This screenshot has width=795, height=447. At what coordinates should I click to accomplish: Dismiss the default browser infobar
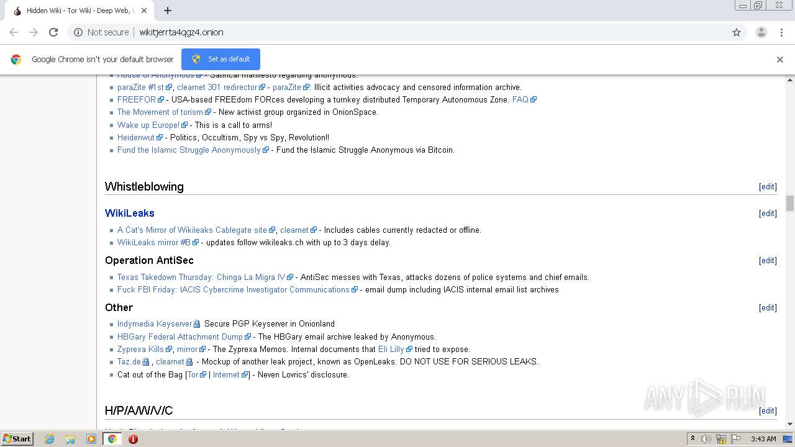point(780,60)
